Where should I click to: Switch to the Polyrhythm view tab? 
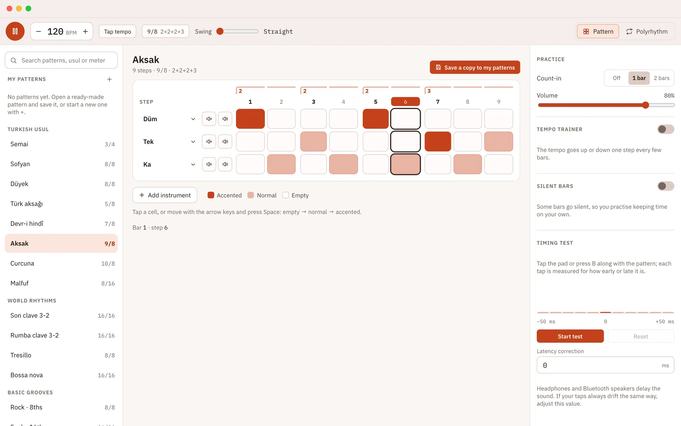pos(647,31)
